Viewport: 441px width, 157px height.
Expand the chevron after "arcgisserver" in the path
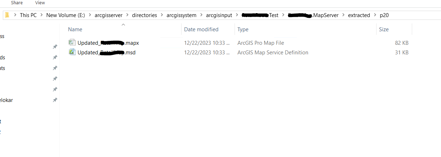(x=127, y=15)
